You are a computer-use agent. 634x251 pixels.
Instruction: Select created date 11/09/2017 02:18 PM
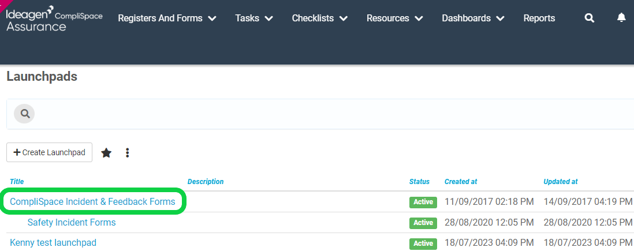pos(489,201)
